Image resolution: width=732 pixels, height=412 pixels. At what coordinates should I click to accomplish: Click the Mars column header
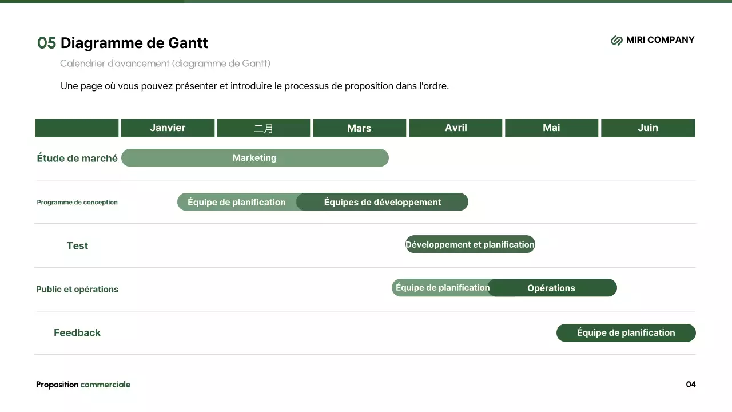point(360,128)
